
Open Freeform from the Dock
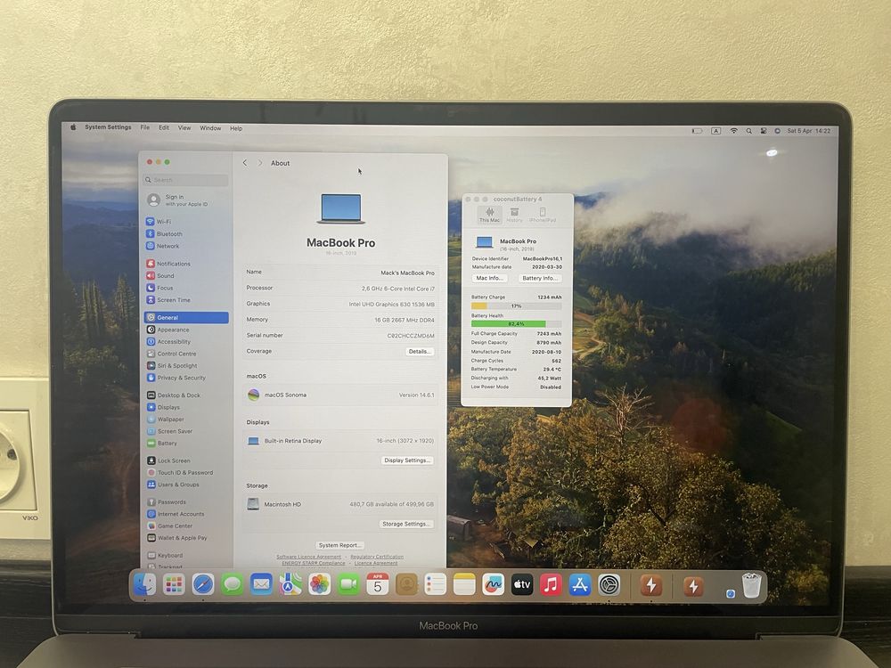[494, 584]
